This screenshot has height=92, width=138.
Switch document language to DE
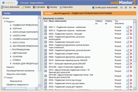tap(126, 7)
